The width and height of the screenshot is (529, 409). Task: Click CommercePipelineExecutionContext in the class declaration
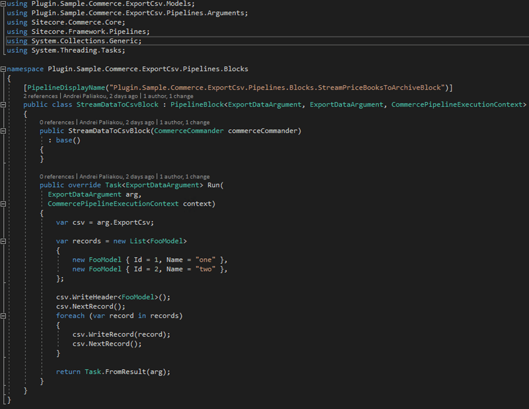point(457,105)
